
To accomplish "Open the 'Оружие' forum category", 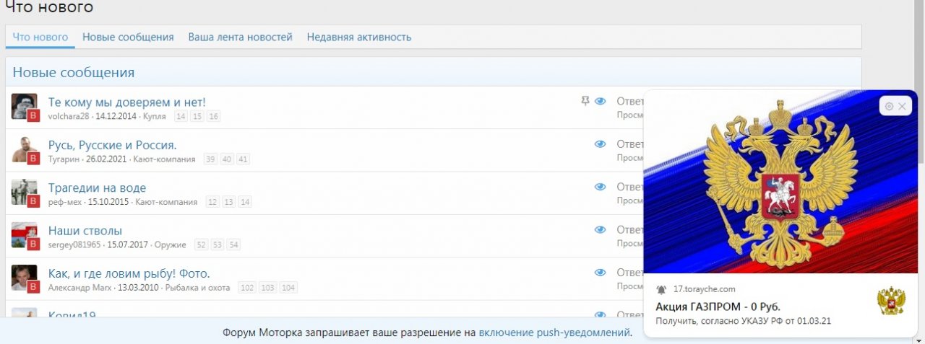I will click(x=170, y=245).
